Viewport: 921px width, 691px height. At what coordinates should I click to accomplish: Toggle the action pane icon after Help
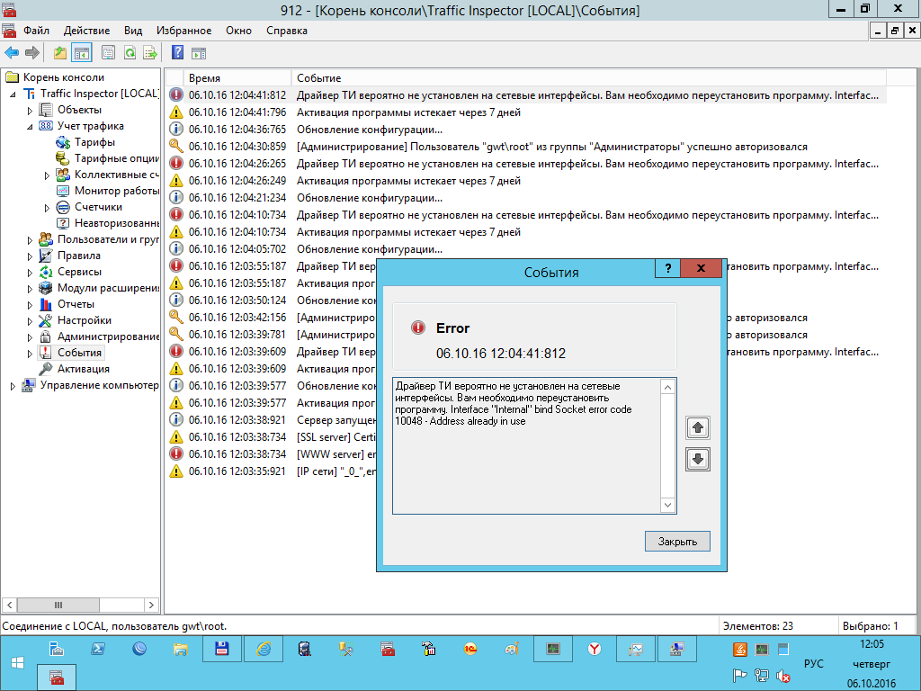(199, 53)
